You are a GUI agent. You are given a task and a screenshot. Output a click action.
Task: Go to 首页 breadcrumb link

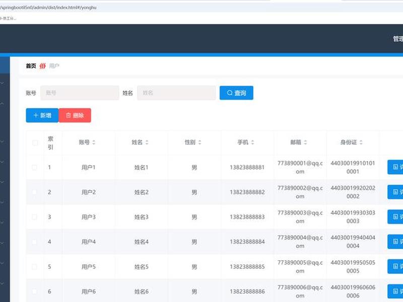tap(31, 66)
